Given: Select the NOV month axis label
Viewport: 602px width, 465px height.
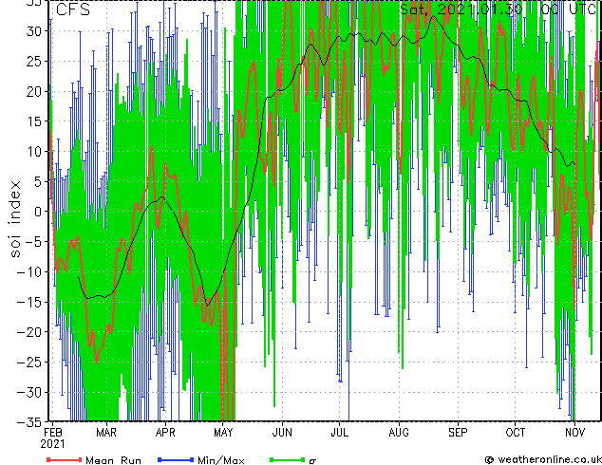Looking at the screenshot, I should (574, 433).
